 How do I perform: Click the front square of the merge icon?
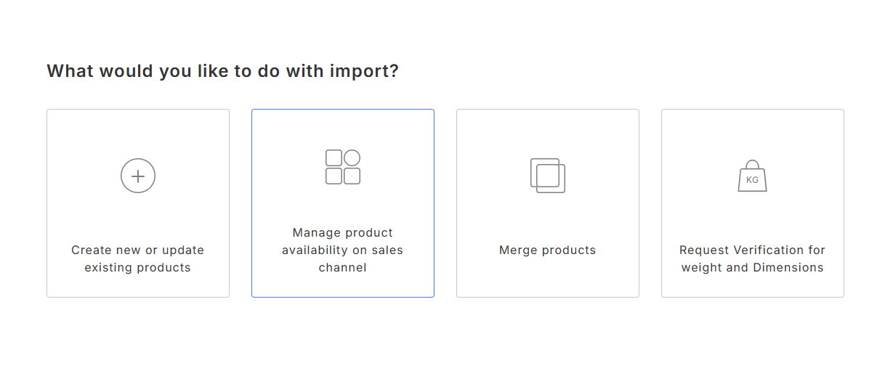click(550, 179)
